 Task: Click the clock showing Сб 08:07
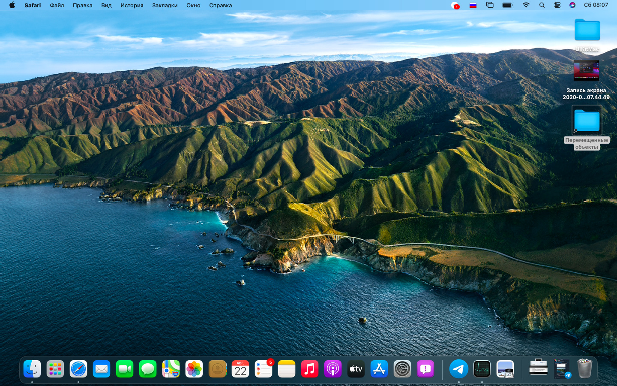[596, 5]
